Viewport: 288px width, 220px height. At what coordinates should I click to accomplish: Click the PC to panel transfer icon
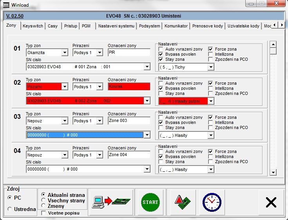[x=112, y=202]
